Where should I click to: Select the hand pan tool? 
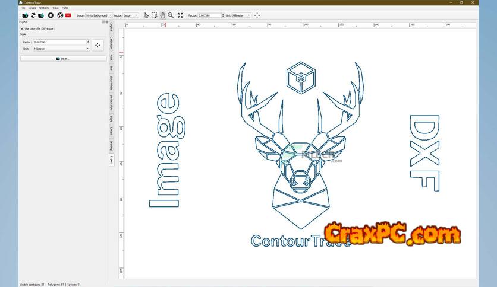162,15
